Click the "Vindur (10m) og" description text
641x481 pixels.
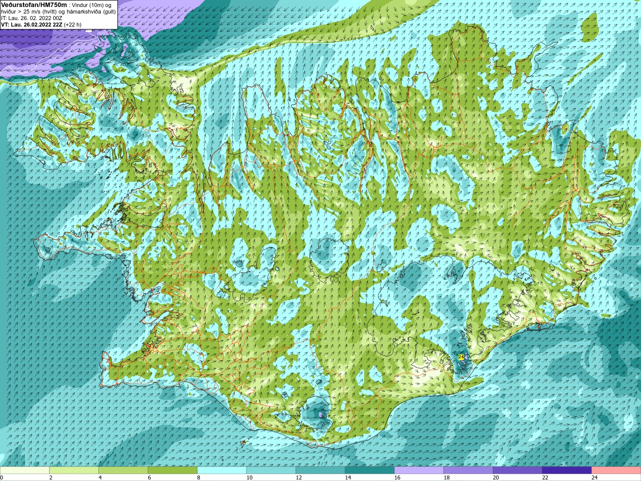(x=92, y=5)
